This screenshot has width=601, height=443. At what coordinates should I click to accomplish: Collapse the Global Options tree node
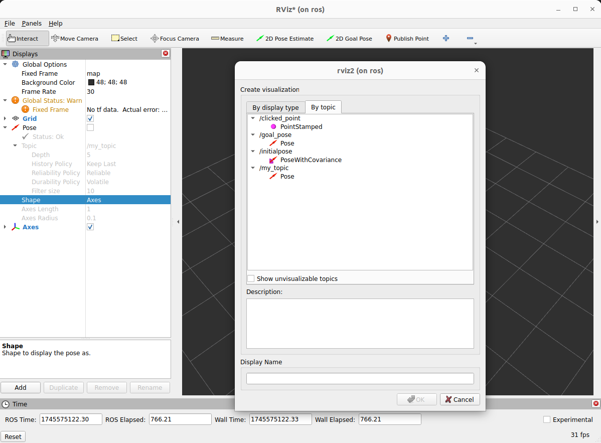coord(5,64)
